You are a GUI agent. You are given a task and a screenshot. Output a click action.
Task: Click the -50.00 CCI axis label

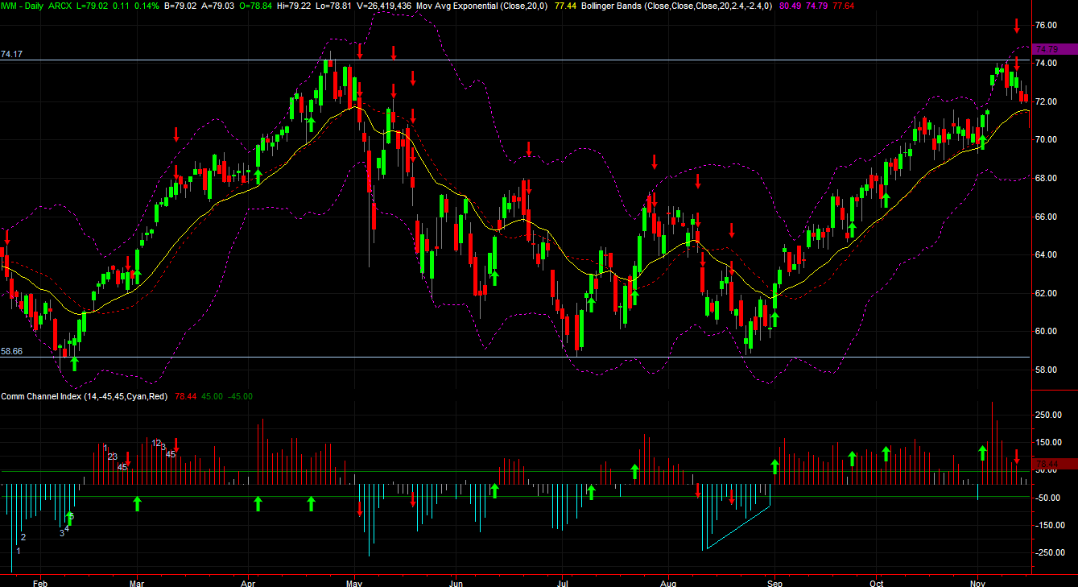[x=1047, y=498]
